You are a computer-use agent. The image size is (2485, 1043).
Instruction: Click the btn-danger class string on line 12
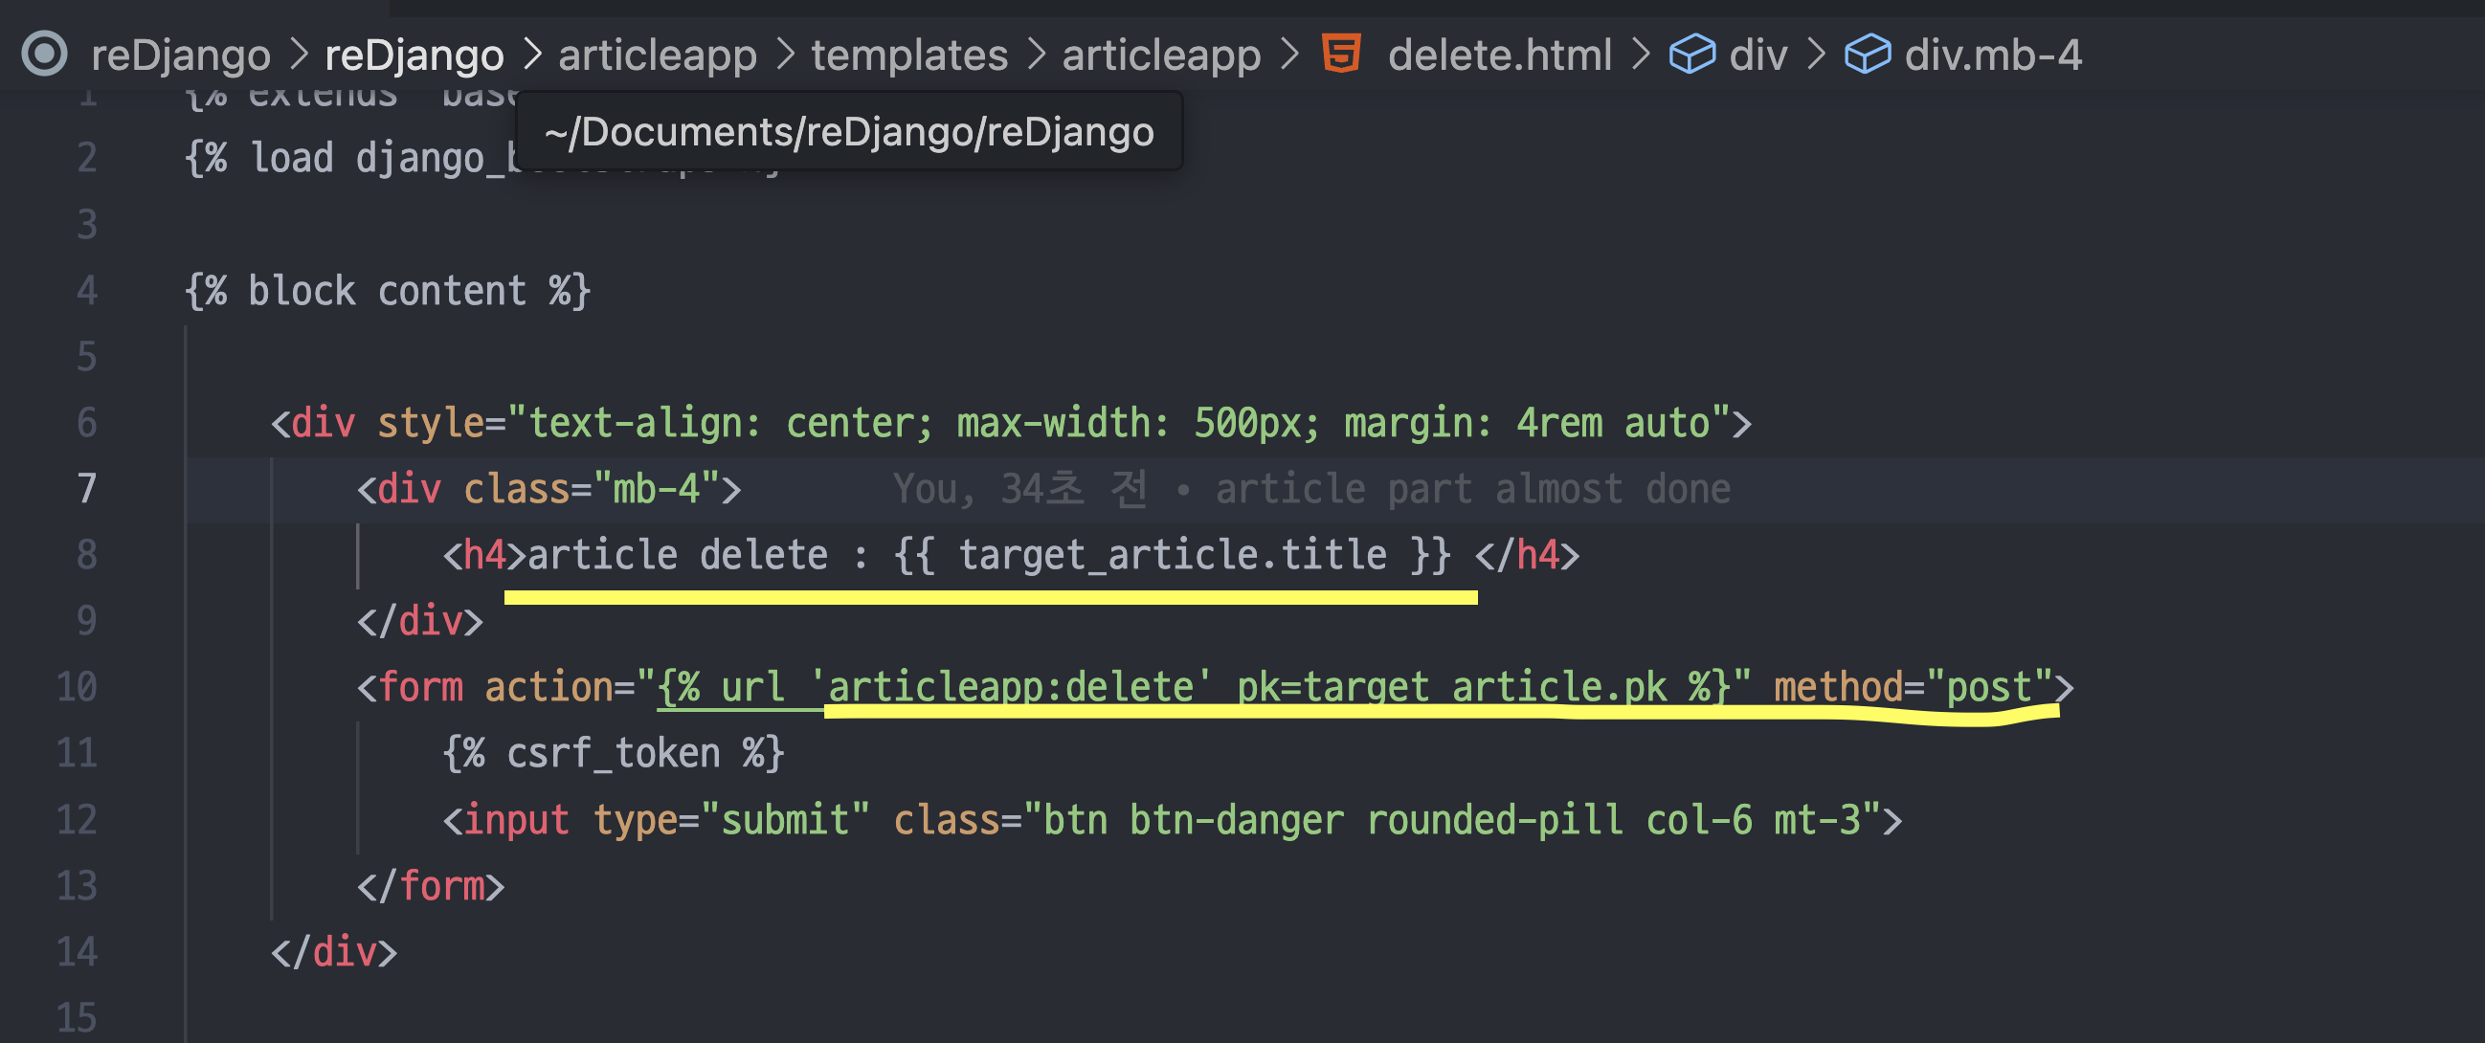(x=1236, y=819)
